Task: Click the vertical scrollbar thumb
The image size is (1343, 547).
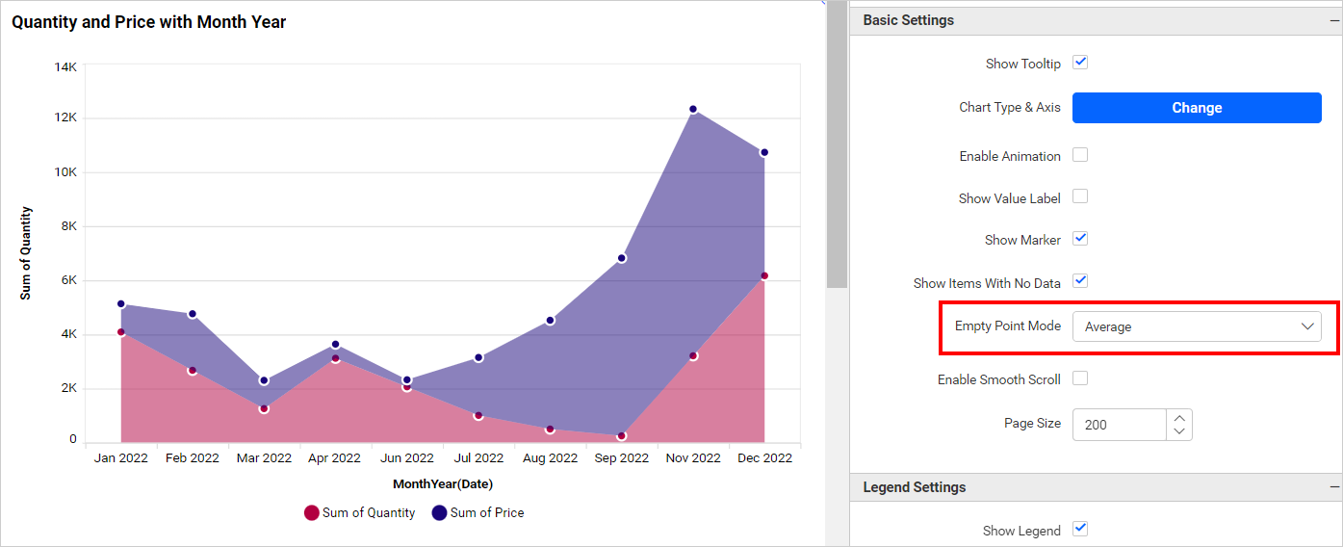Action: click(837, 144)
